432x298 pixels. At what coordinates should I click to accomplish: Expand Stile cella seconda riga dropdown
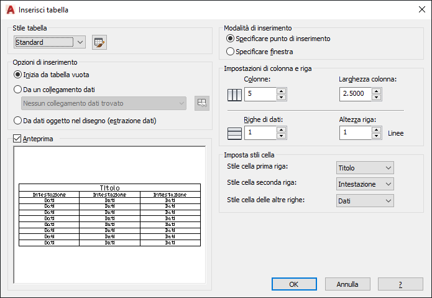pyautogui.click(x=365, y=184)
